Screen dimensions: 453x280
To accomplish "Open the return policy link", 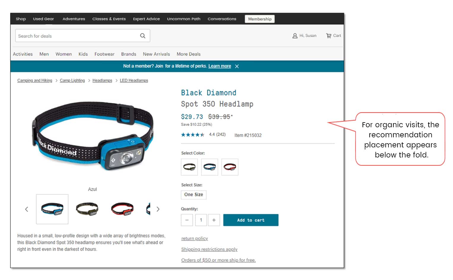I will pyautogui.click(x=194, y=239).
